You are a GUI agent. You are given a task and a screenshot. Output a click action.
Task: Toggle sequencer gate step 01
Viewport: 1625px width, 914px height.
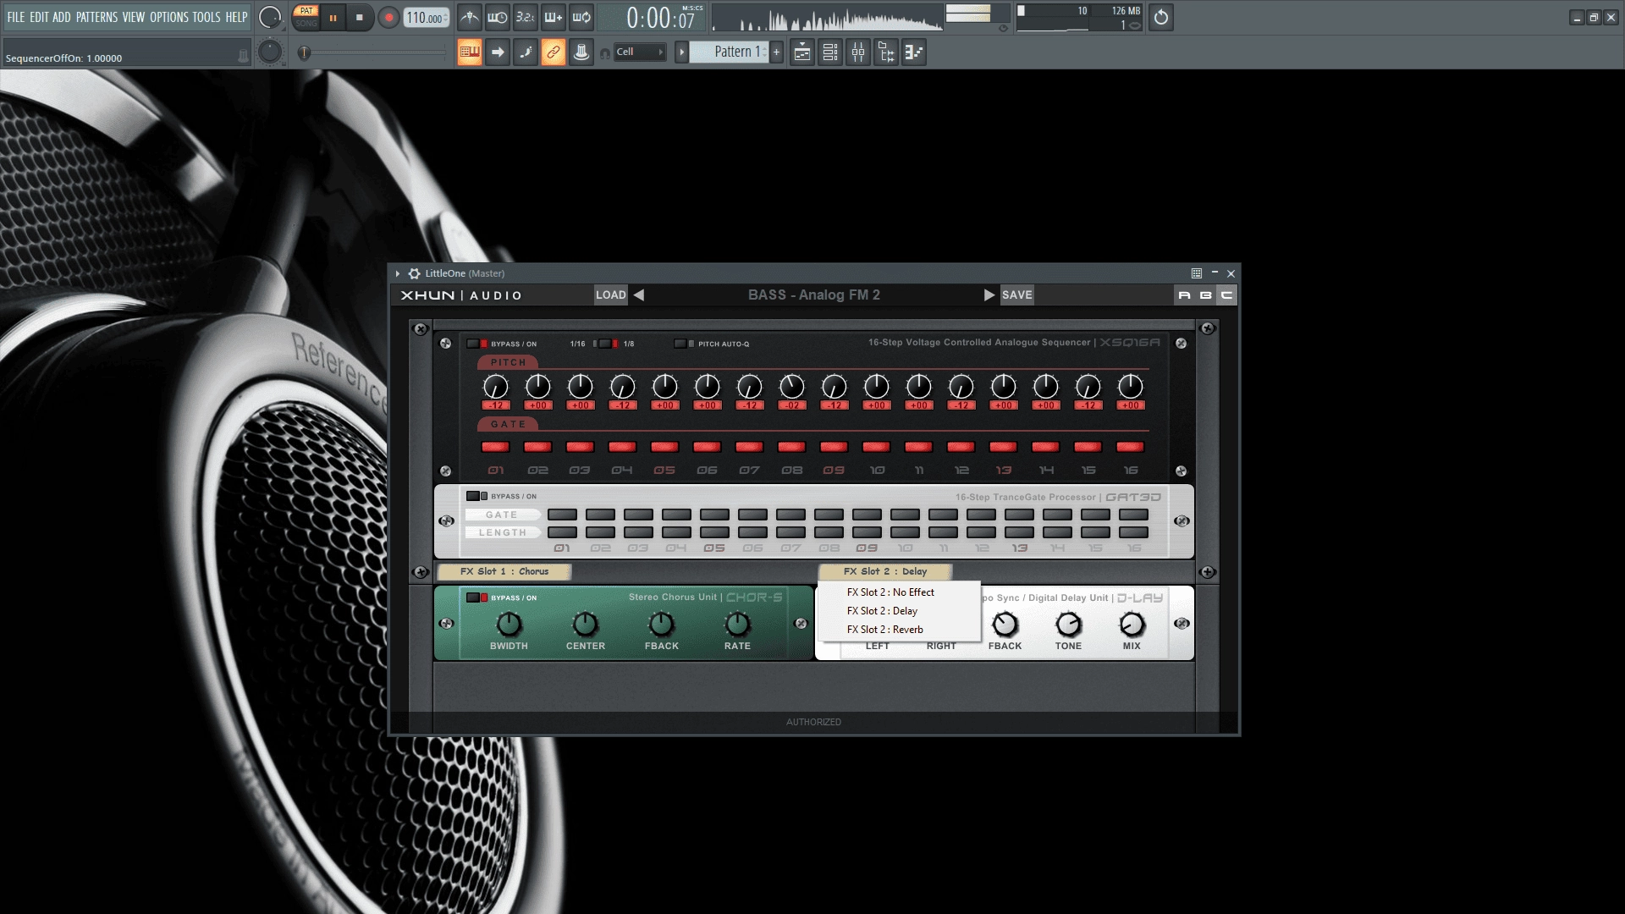[495, 447]
